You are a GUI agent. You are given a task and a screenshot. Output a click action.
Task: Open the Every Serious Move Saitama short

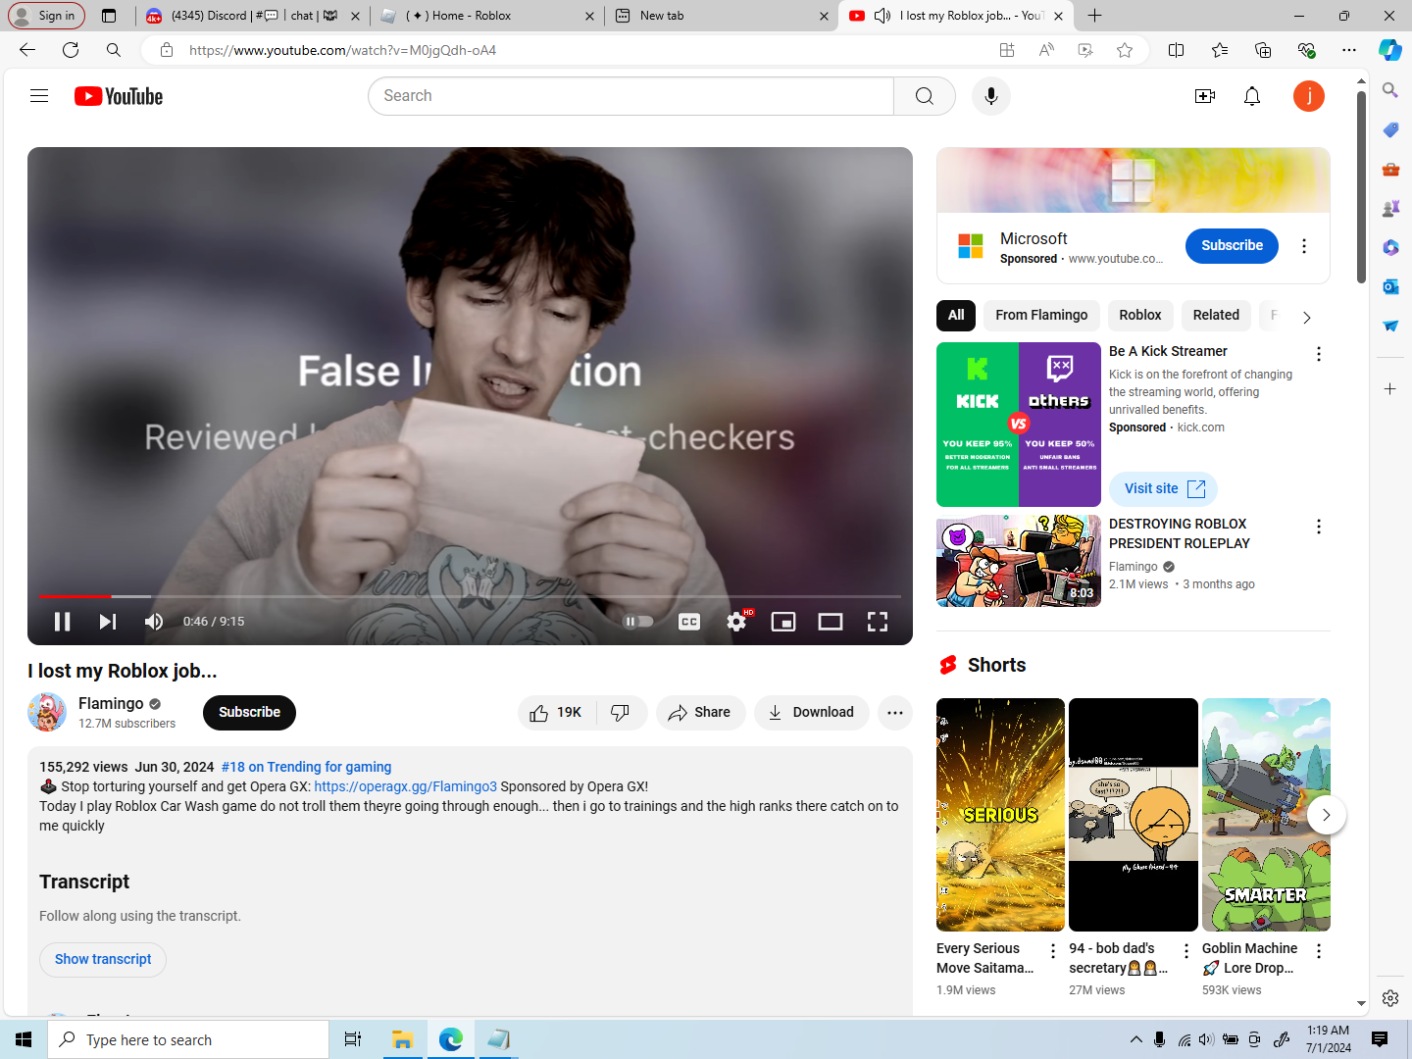(1000, 815)
